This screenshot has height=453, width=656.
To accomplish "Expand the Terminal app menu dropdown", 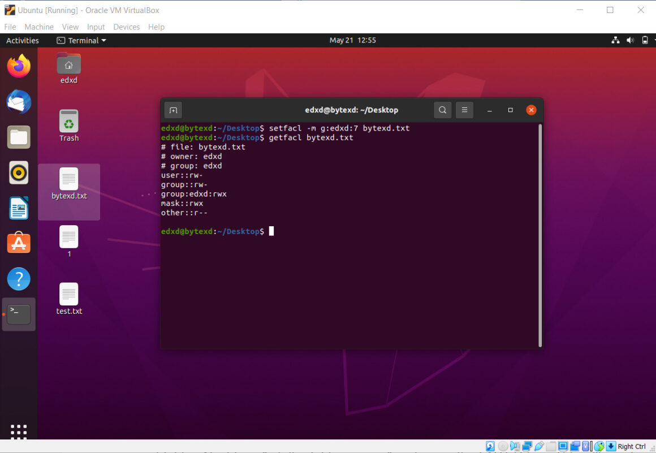I will 81,41.
